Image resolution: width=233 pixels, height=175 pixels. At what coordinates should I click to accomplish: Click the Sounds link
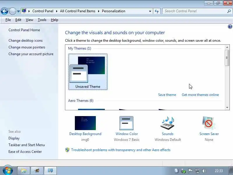pyautogui.click(x=168, y=134)
